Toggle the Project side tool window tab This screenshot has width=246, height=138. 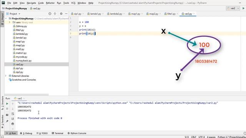[2, 19]
